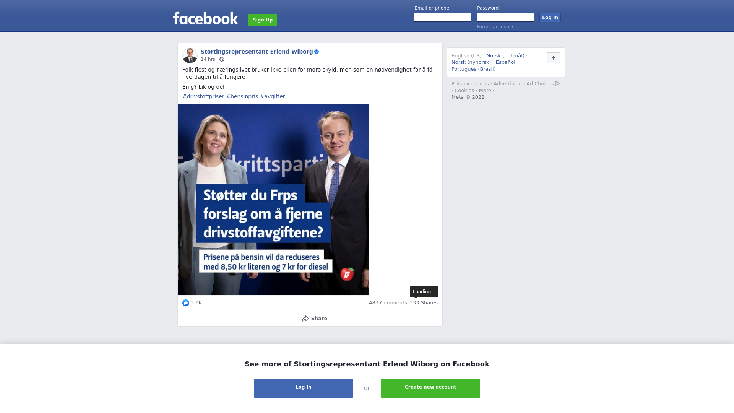Click the green Sign Up button
734x413 pixels.
[x=263, y=20]
